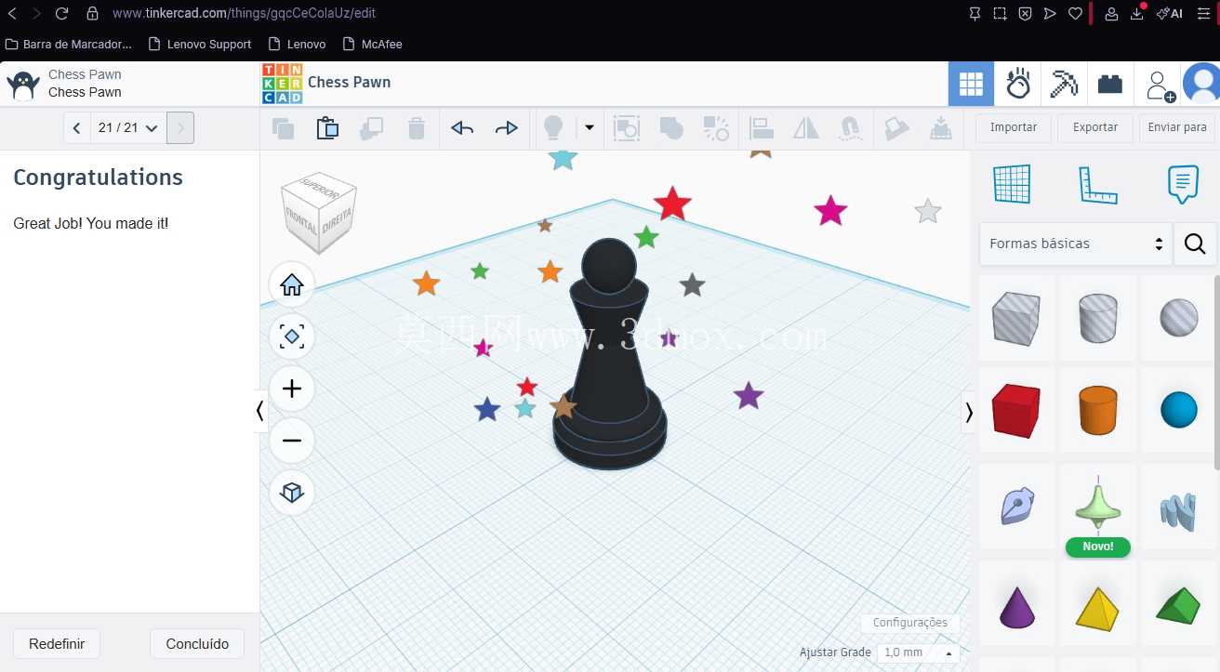Click the Duplicate and repeat icon
This screenshot has height=672, width=1220.
pos(372,128)
